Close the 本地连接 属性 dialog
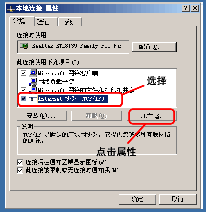Screen dimensions: 206x212 tap(195, 8)
